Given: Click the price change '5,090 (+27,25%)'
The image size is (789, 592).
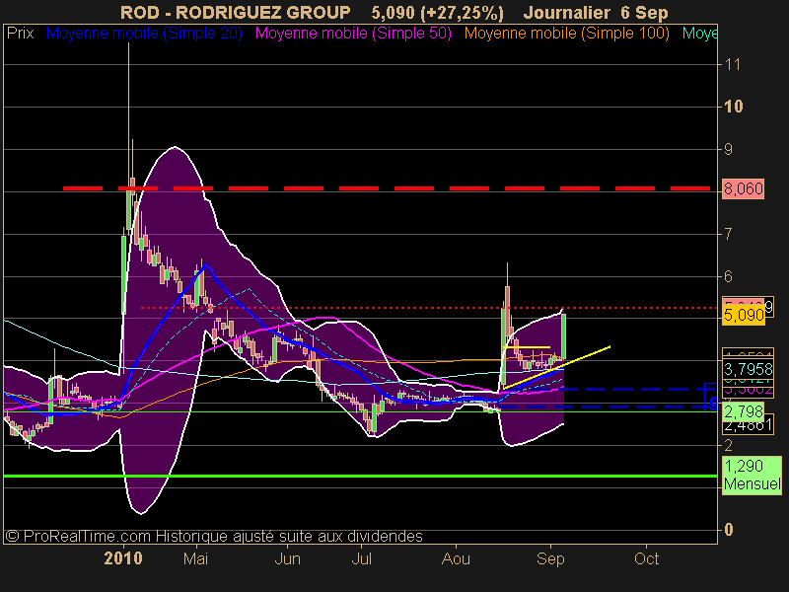Looking at the screenshot, I should (437, 12).
